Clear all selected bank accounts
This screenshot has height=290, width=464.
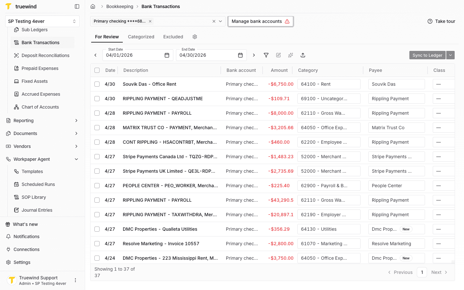tap(214, 21)
